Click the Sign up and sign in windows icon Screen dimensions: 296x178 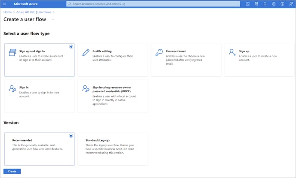pos(12,52)
